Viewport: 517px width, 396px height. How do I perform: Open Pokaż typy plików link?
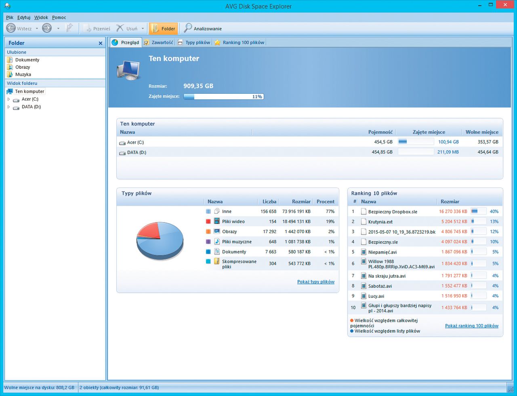tap(316, 282)
